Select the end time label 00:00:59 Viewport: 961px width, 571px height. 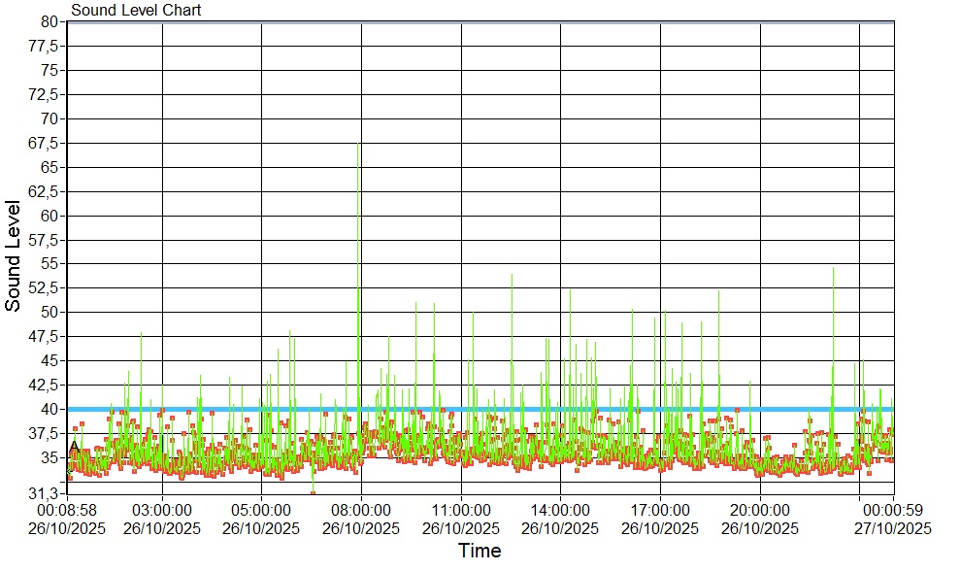coord(893,508)
